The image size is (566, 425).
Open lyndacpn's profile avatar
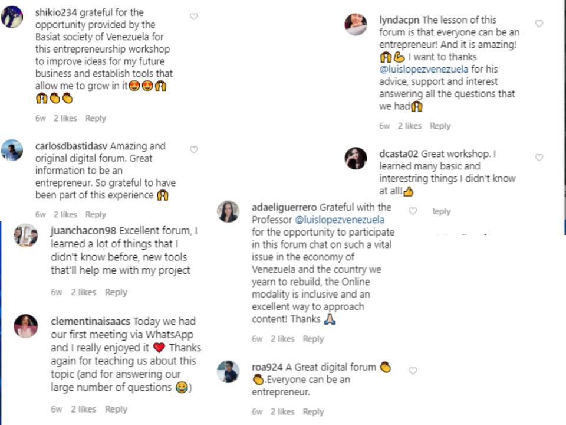click(356, 25)
